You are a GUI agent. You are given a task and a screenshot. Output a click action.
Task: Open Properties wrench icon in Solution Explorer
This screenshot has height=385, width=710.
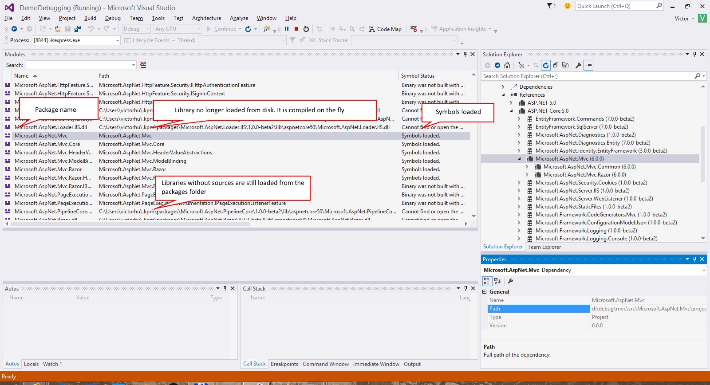[x=578, y=65]
